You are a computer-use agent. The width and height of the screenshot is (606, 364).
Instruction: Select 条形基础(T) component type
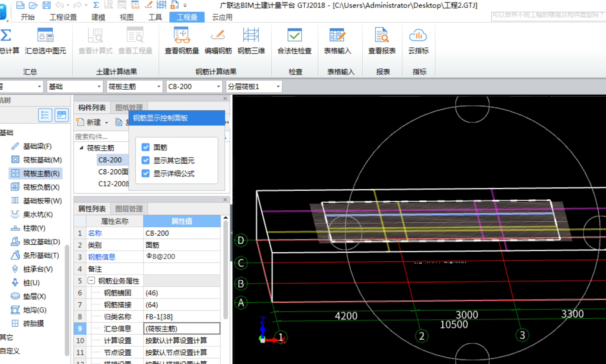click(41, 255)
